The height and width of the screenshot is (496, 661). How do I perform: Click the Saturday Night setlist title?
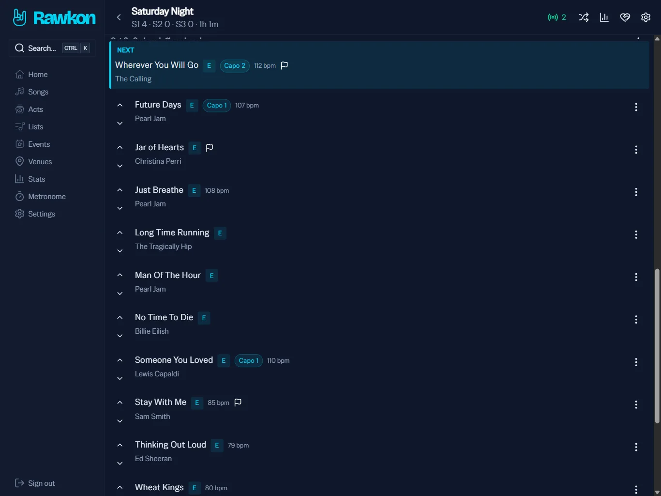click(x=163, y=11)
